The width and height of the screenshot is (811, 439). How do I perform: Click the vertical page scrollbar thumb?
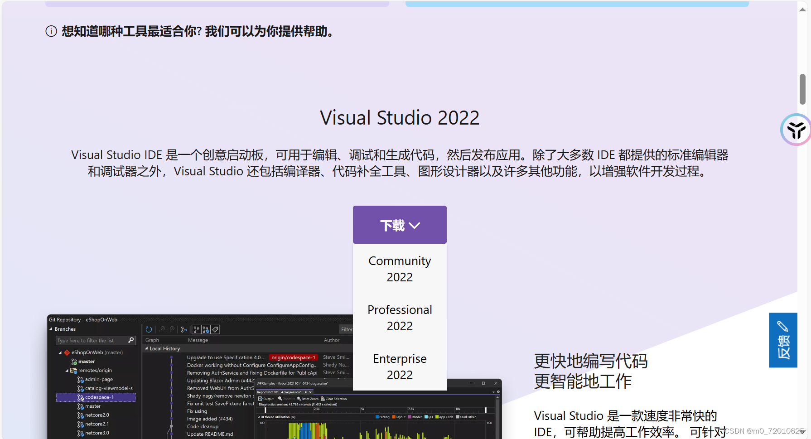(x=802, y=89)
